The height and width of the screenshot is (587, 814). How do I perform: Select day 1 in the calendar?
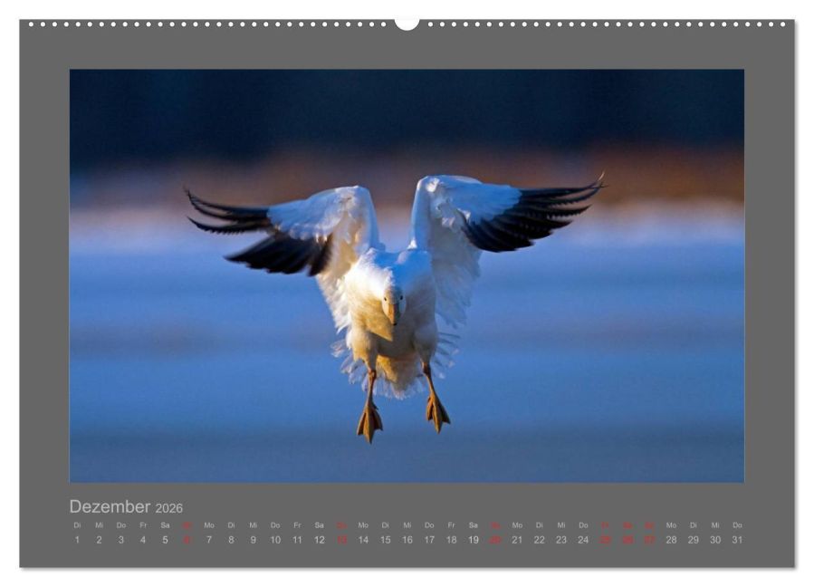pyautogui.click(x=77, y=540)
